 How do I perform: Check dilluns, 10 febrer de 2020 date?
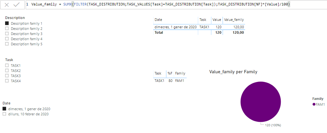[4, 114]
